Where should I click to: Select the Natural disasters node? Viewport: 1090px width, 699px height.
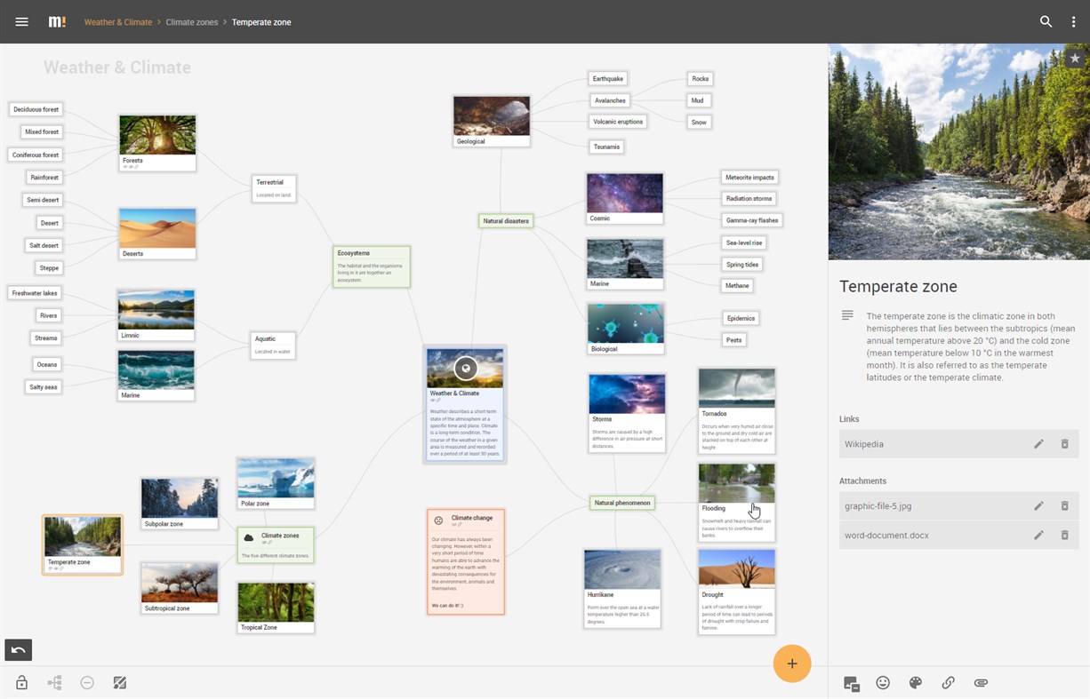(x=506, y=221)
